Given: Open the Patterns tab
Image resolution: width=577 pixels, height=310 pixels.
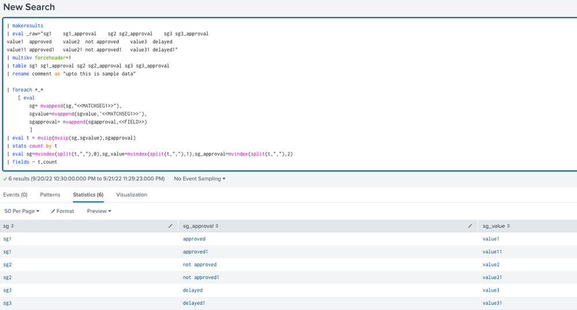Looking at the screenshot, I should point(50,195).
